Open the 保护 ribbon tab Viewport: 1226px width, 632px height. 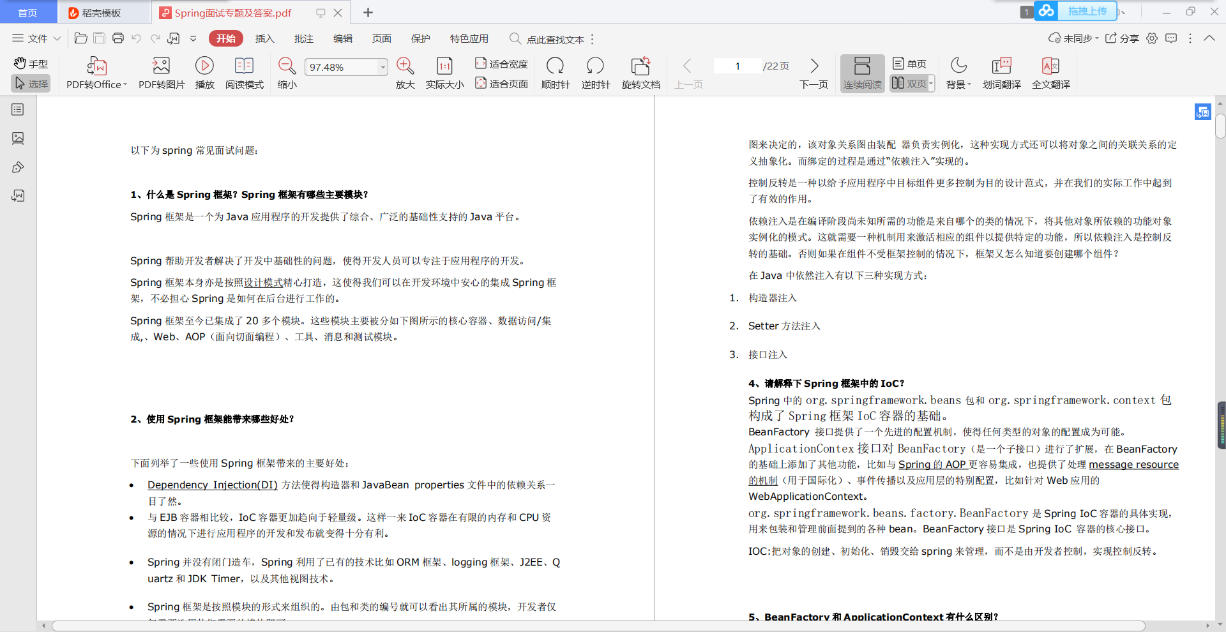(420, 38)
